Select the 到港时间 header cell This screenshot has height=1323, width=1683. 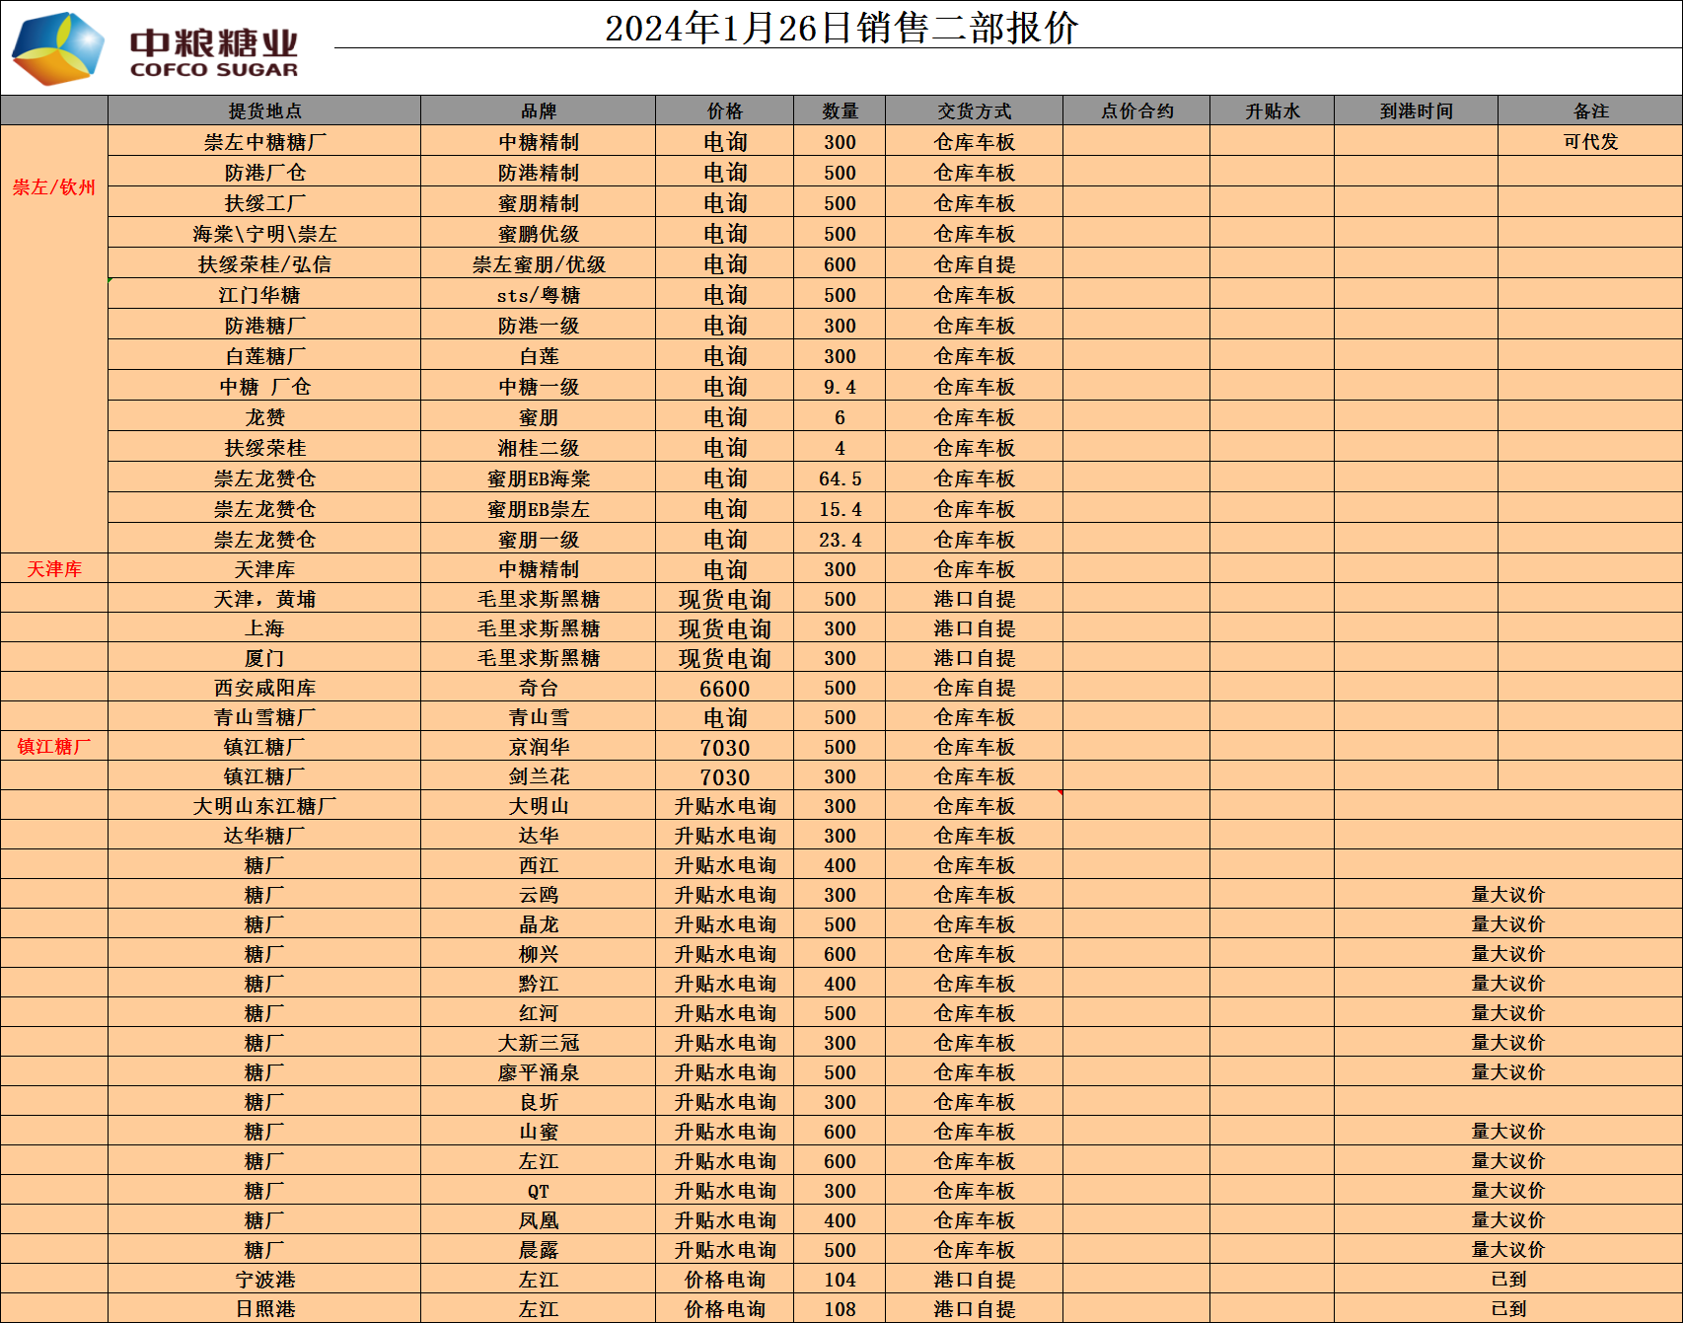click(x=1416, y=110)
